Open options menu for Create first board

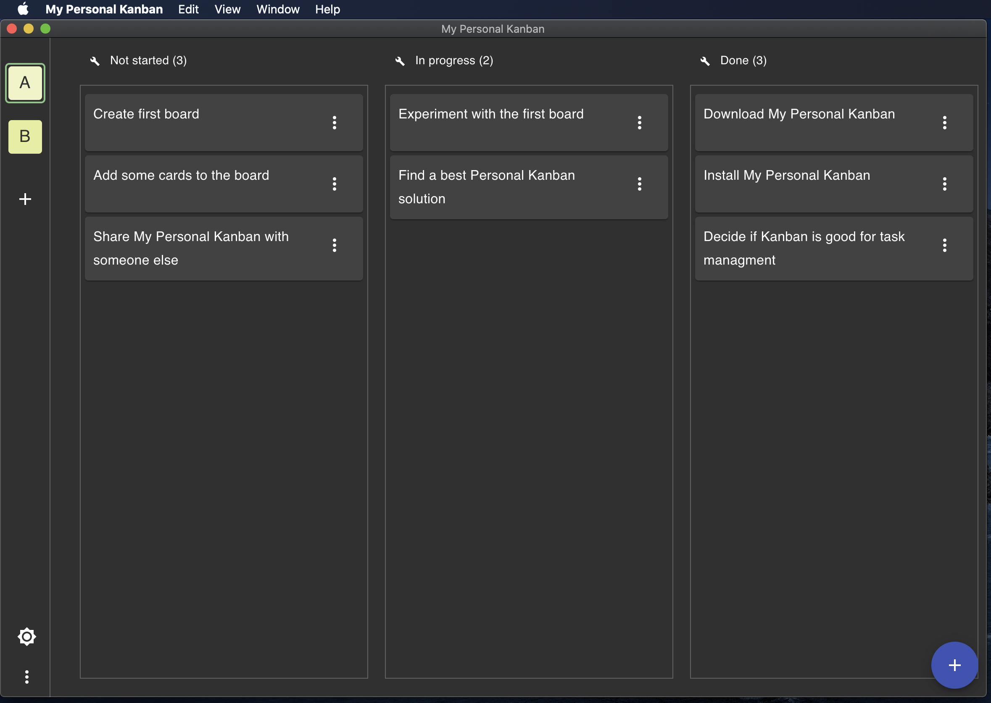(335, 123)
